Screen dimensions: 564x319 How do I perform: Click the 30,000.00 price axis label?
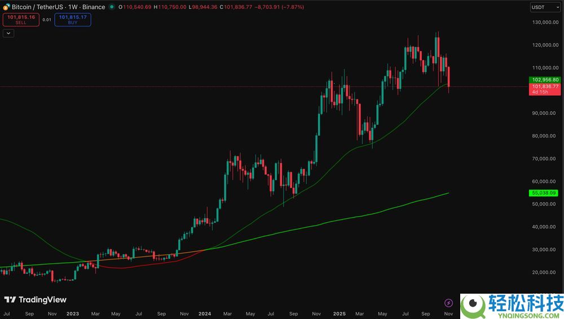pos(544,249)
